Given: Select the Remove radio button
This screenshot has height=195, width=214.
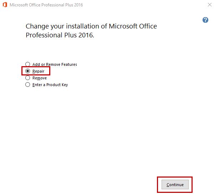Looking at the screenshot, I should click(x=27, y=78).
